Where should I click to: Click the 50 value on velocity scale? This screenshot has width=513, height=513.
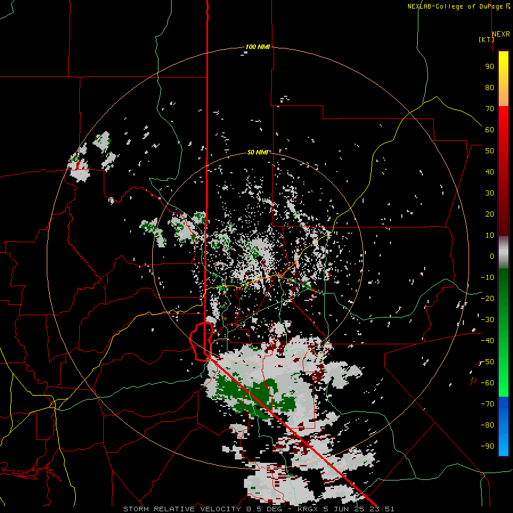click(490, 151)
